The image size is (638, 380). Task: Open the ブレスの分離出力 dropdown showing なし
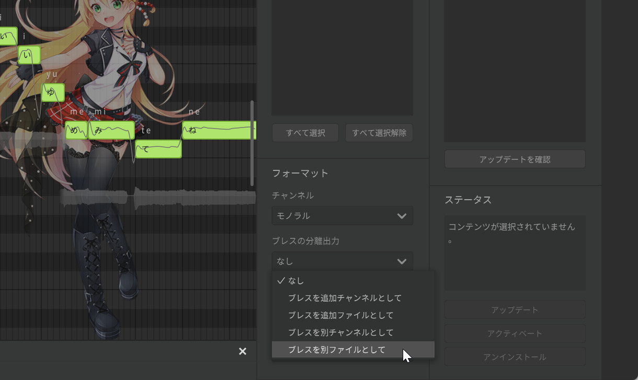pyautogui.click(x=343, y=261)
